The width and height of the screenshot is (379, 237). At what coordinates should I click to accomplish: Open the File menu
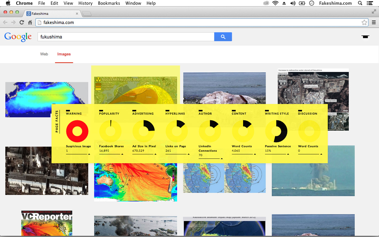[x=42, y=3]
